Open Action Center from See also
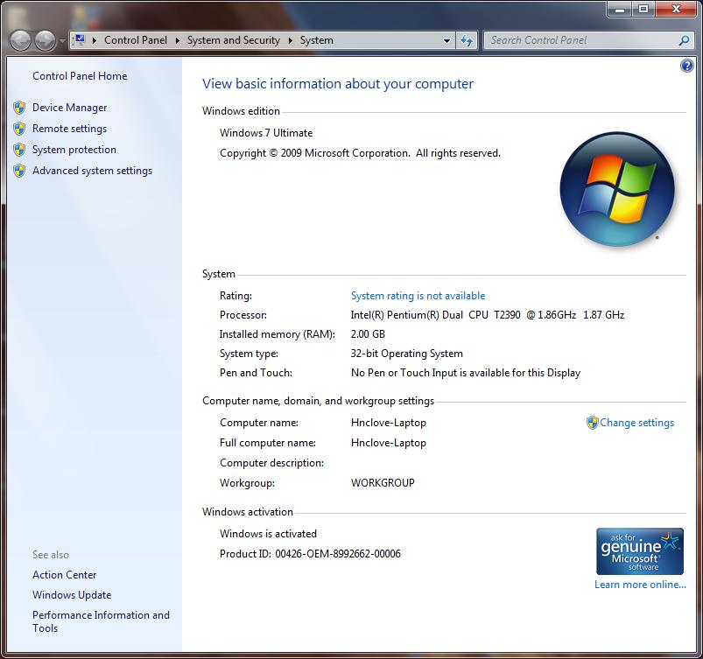The image size is (703, 659). (x=64, y=575)
